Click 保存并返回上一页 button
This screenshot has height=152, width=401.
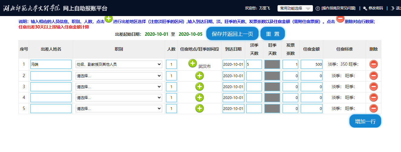232,34
